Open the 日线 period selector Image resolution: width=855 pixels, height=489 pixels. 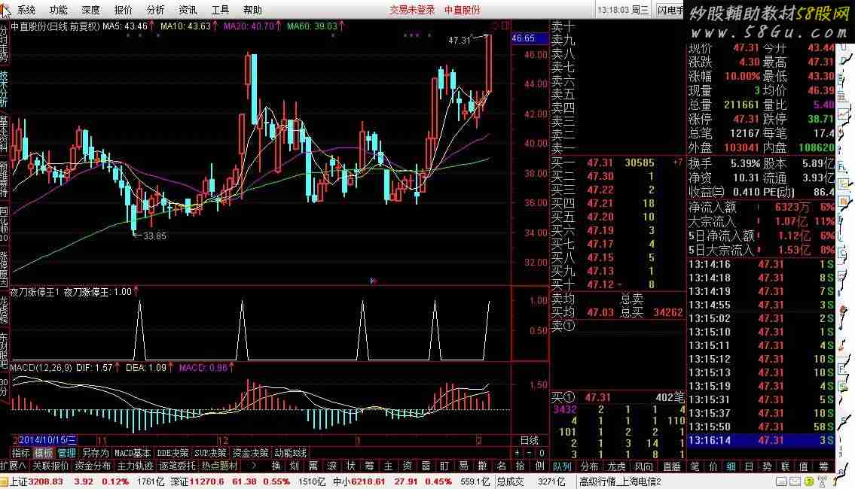(530, 441)
